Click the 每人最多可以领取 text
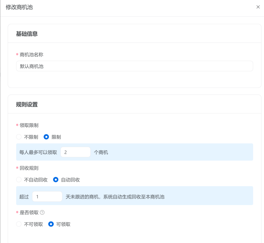Viewport: 264px width, 243px height. (x=38, y=152)
